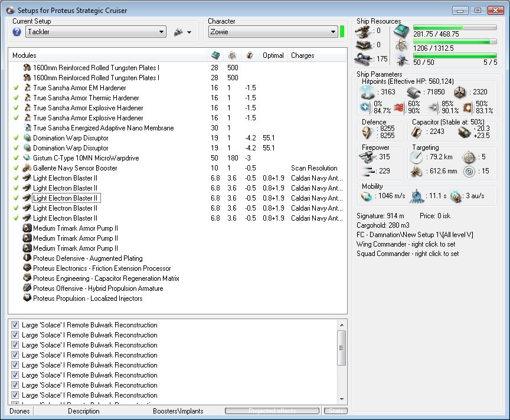Click the calibration icon showing 175

click(x=363, y=59)
